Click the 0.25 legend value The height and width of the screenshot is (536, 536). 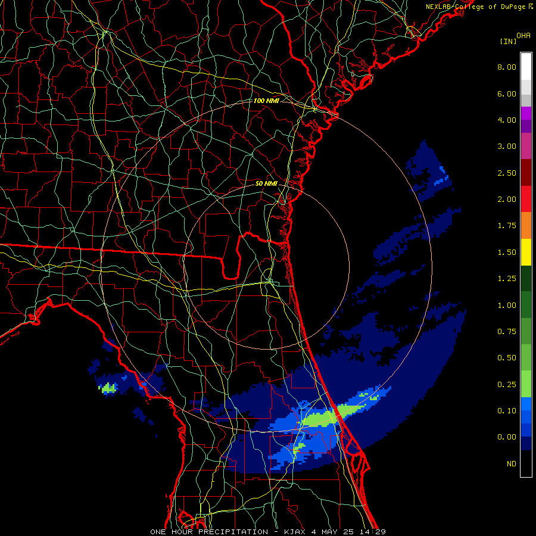point(507,385)
